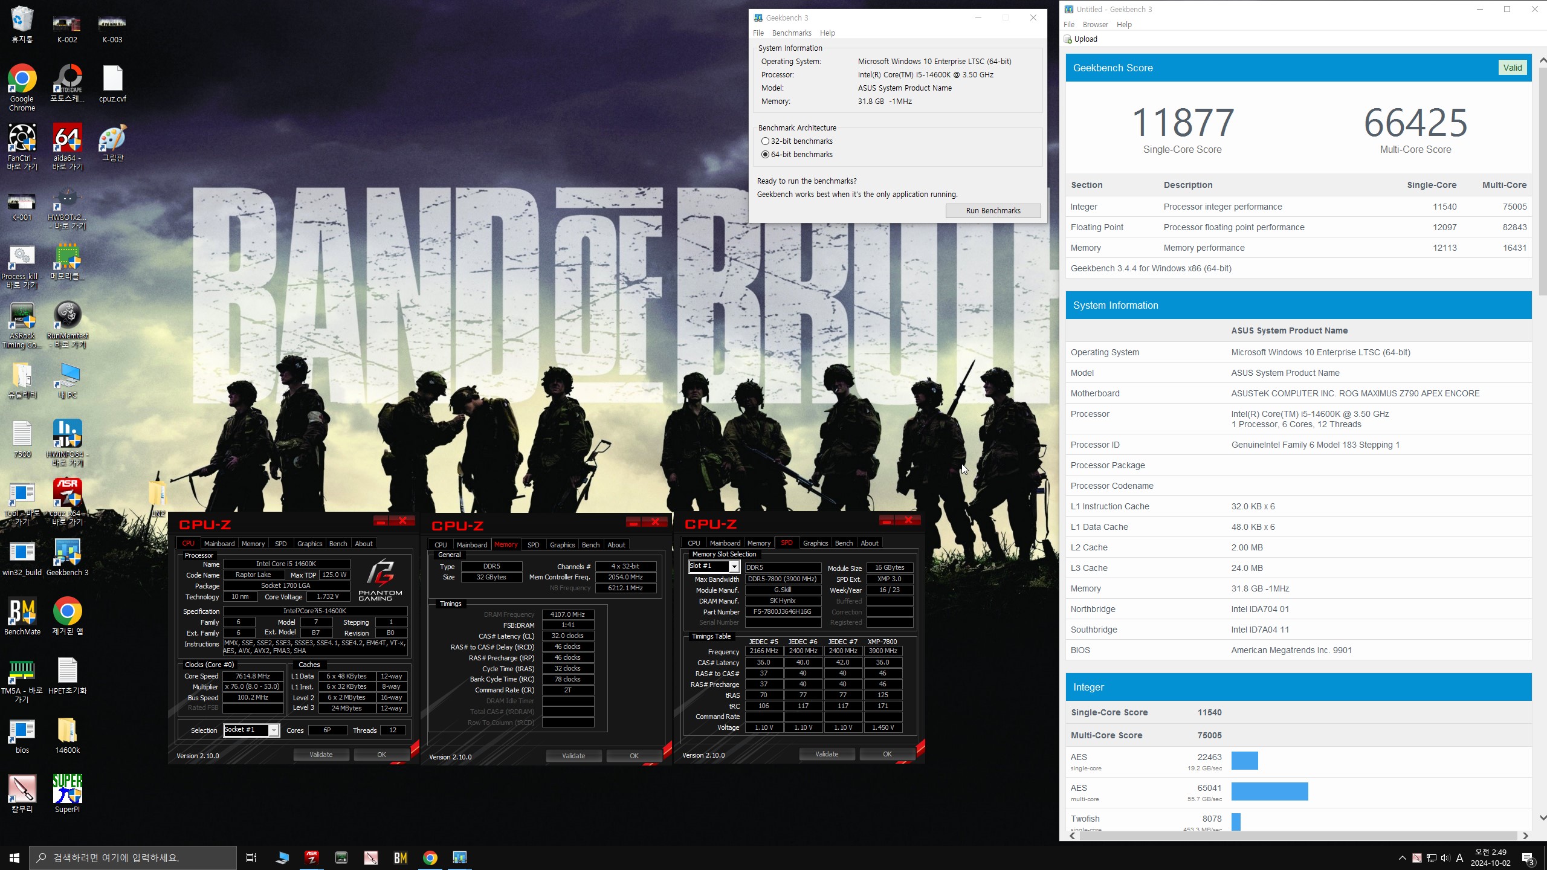1547x870 pixels.
Task: Click the Geekbench results vertical scrollbar
Action: pos(1542,181)
